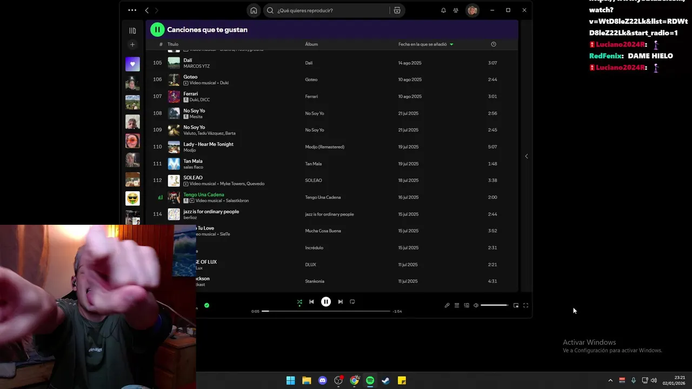
Task: Open Google Chrome from the taskbar
Action: click(x=354, y=380)
